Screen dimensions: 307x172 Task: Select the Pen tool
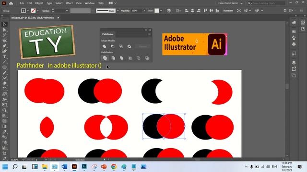[4, 46]
